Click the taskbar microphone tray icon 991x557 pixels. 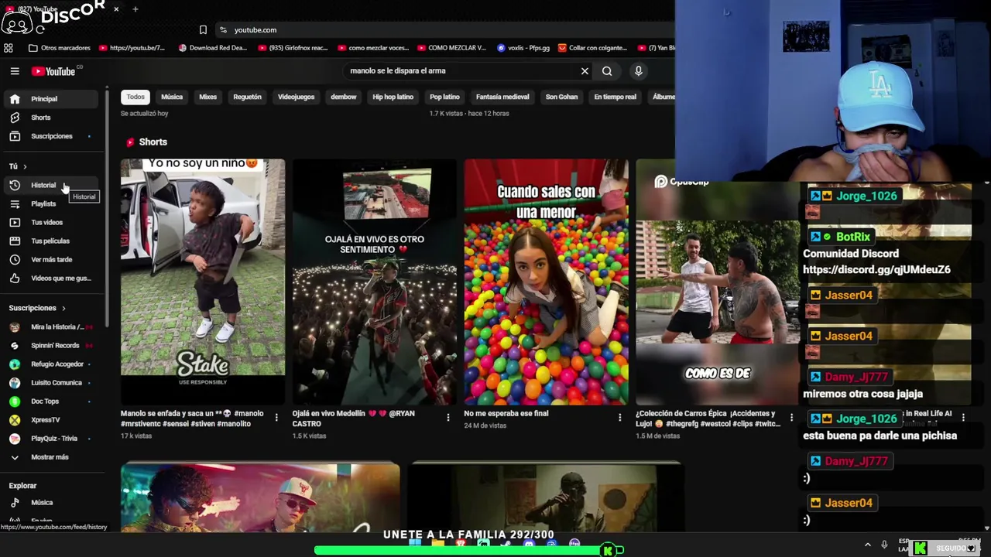884,545
